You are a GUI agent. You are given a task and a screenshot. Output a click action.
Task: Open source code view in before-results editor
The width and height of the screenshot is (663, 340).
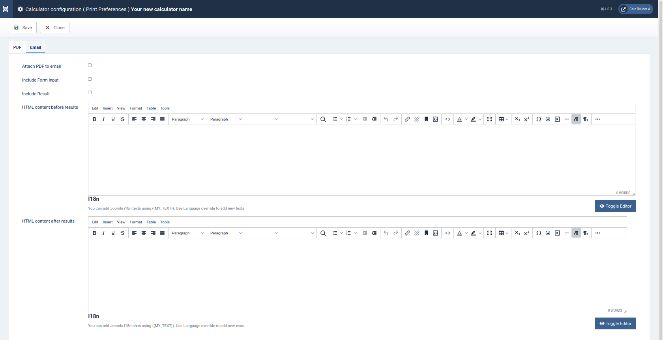tap(448, 119)
